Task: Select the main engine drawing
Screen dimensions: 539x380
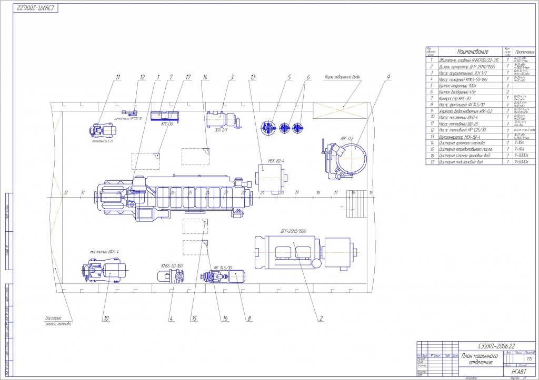Action: [174, 198]
